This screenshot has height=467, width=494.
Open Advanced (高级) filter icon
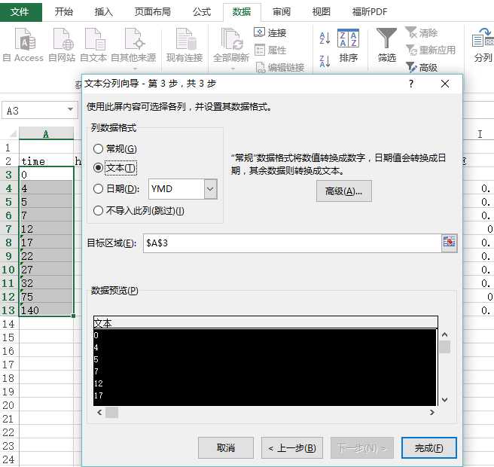tap(411, 67)
